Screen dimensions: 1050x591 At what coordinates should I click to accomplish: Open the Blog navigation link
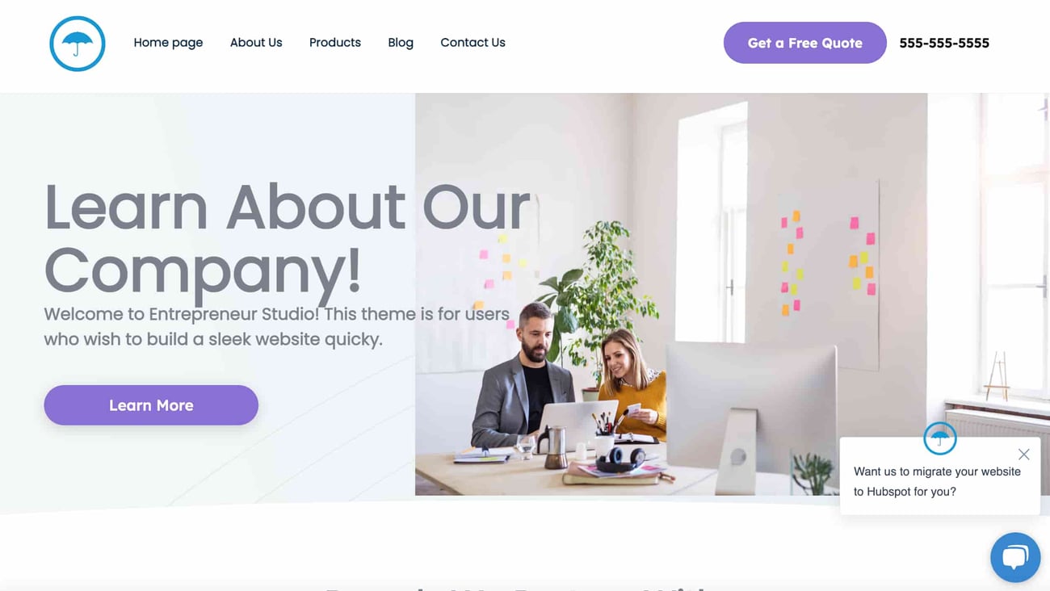[401, 43]
